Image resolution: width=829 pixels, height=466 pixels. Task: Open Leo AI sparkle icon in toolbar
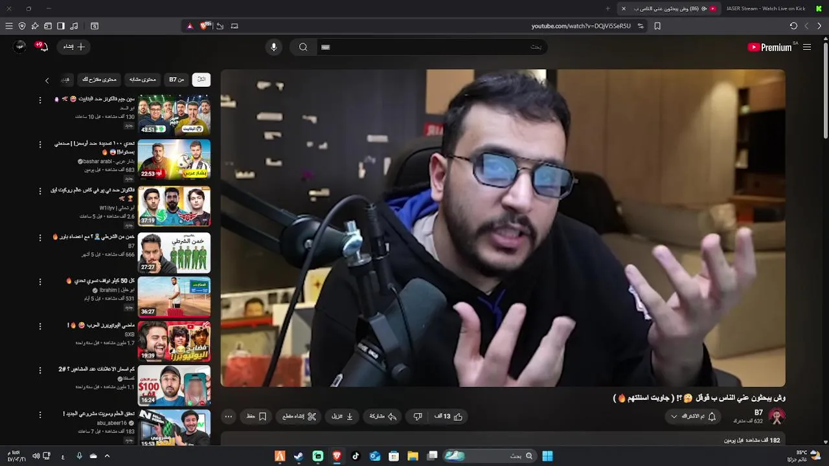(x=35, y=26)
